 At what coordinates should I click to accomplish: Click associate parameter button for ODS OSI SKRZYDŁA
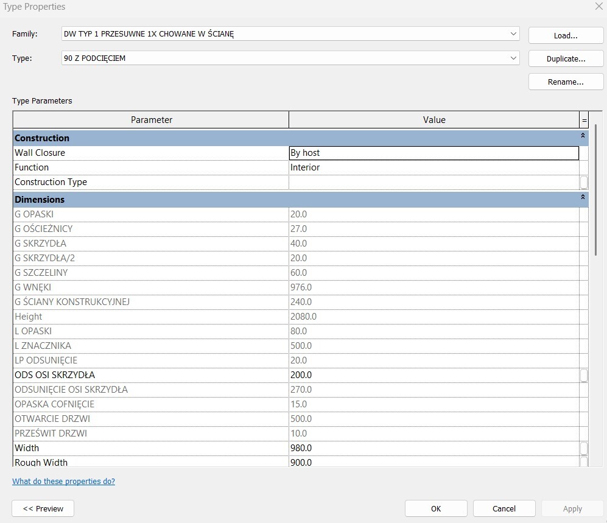pos(584,375)
